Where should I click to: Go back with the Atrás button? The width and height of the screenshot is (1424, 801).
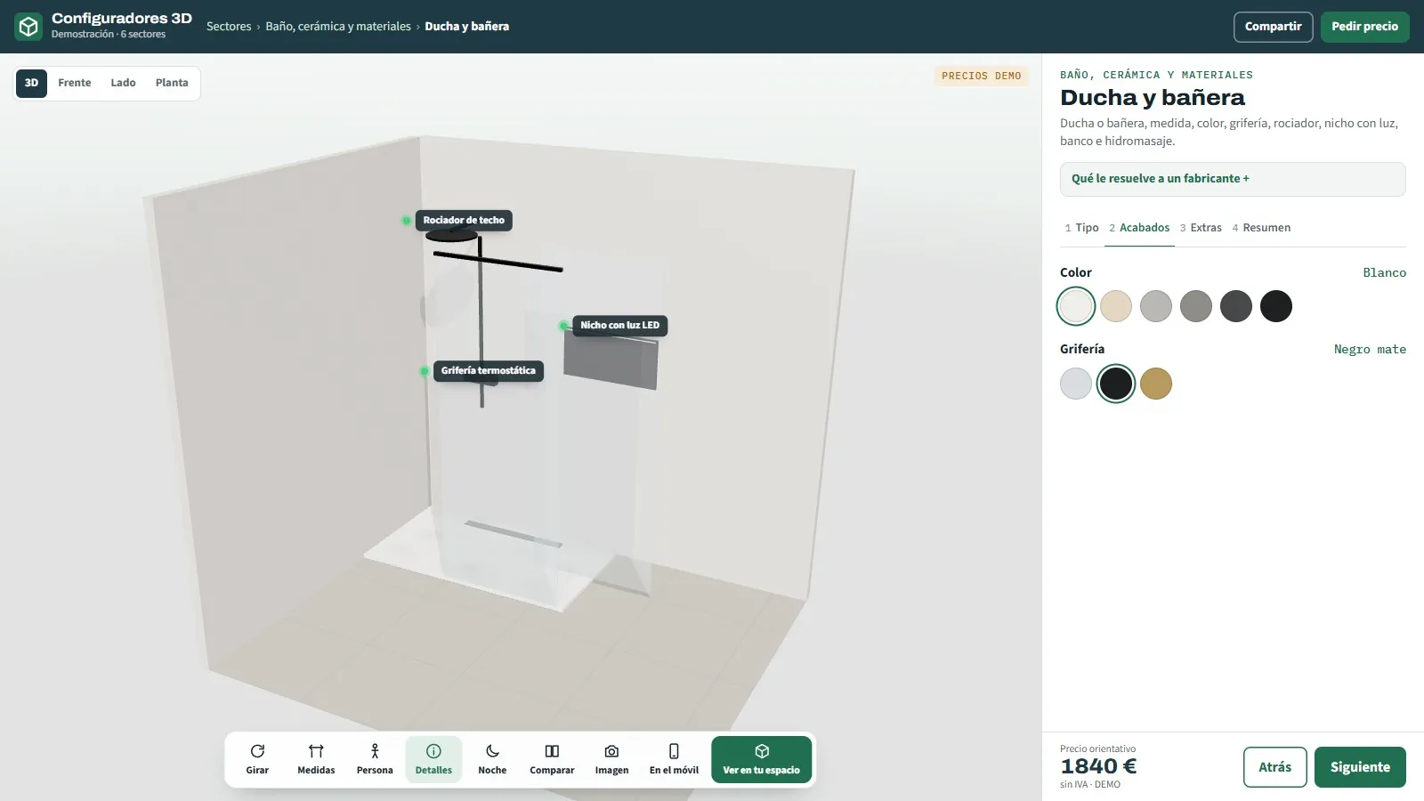(1275, 767)
